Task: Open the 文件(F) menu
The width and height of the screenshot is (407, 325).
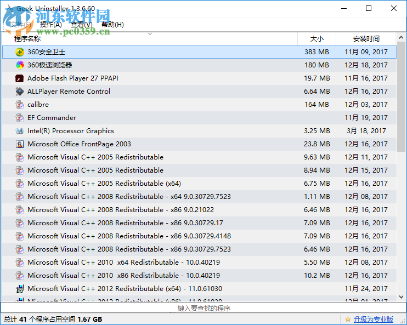Action: pos(21,25)
